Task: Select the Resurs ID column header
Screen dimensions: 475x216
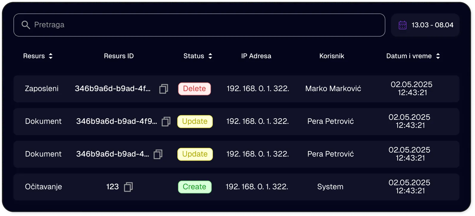Action: point(118,56)
